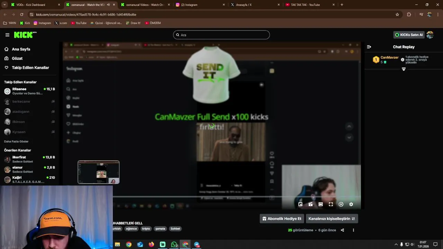The width and height of the screenshot is (443, 249).
Task: Go to Ana Sayfa
Action: tap(21, 49)
